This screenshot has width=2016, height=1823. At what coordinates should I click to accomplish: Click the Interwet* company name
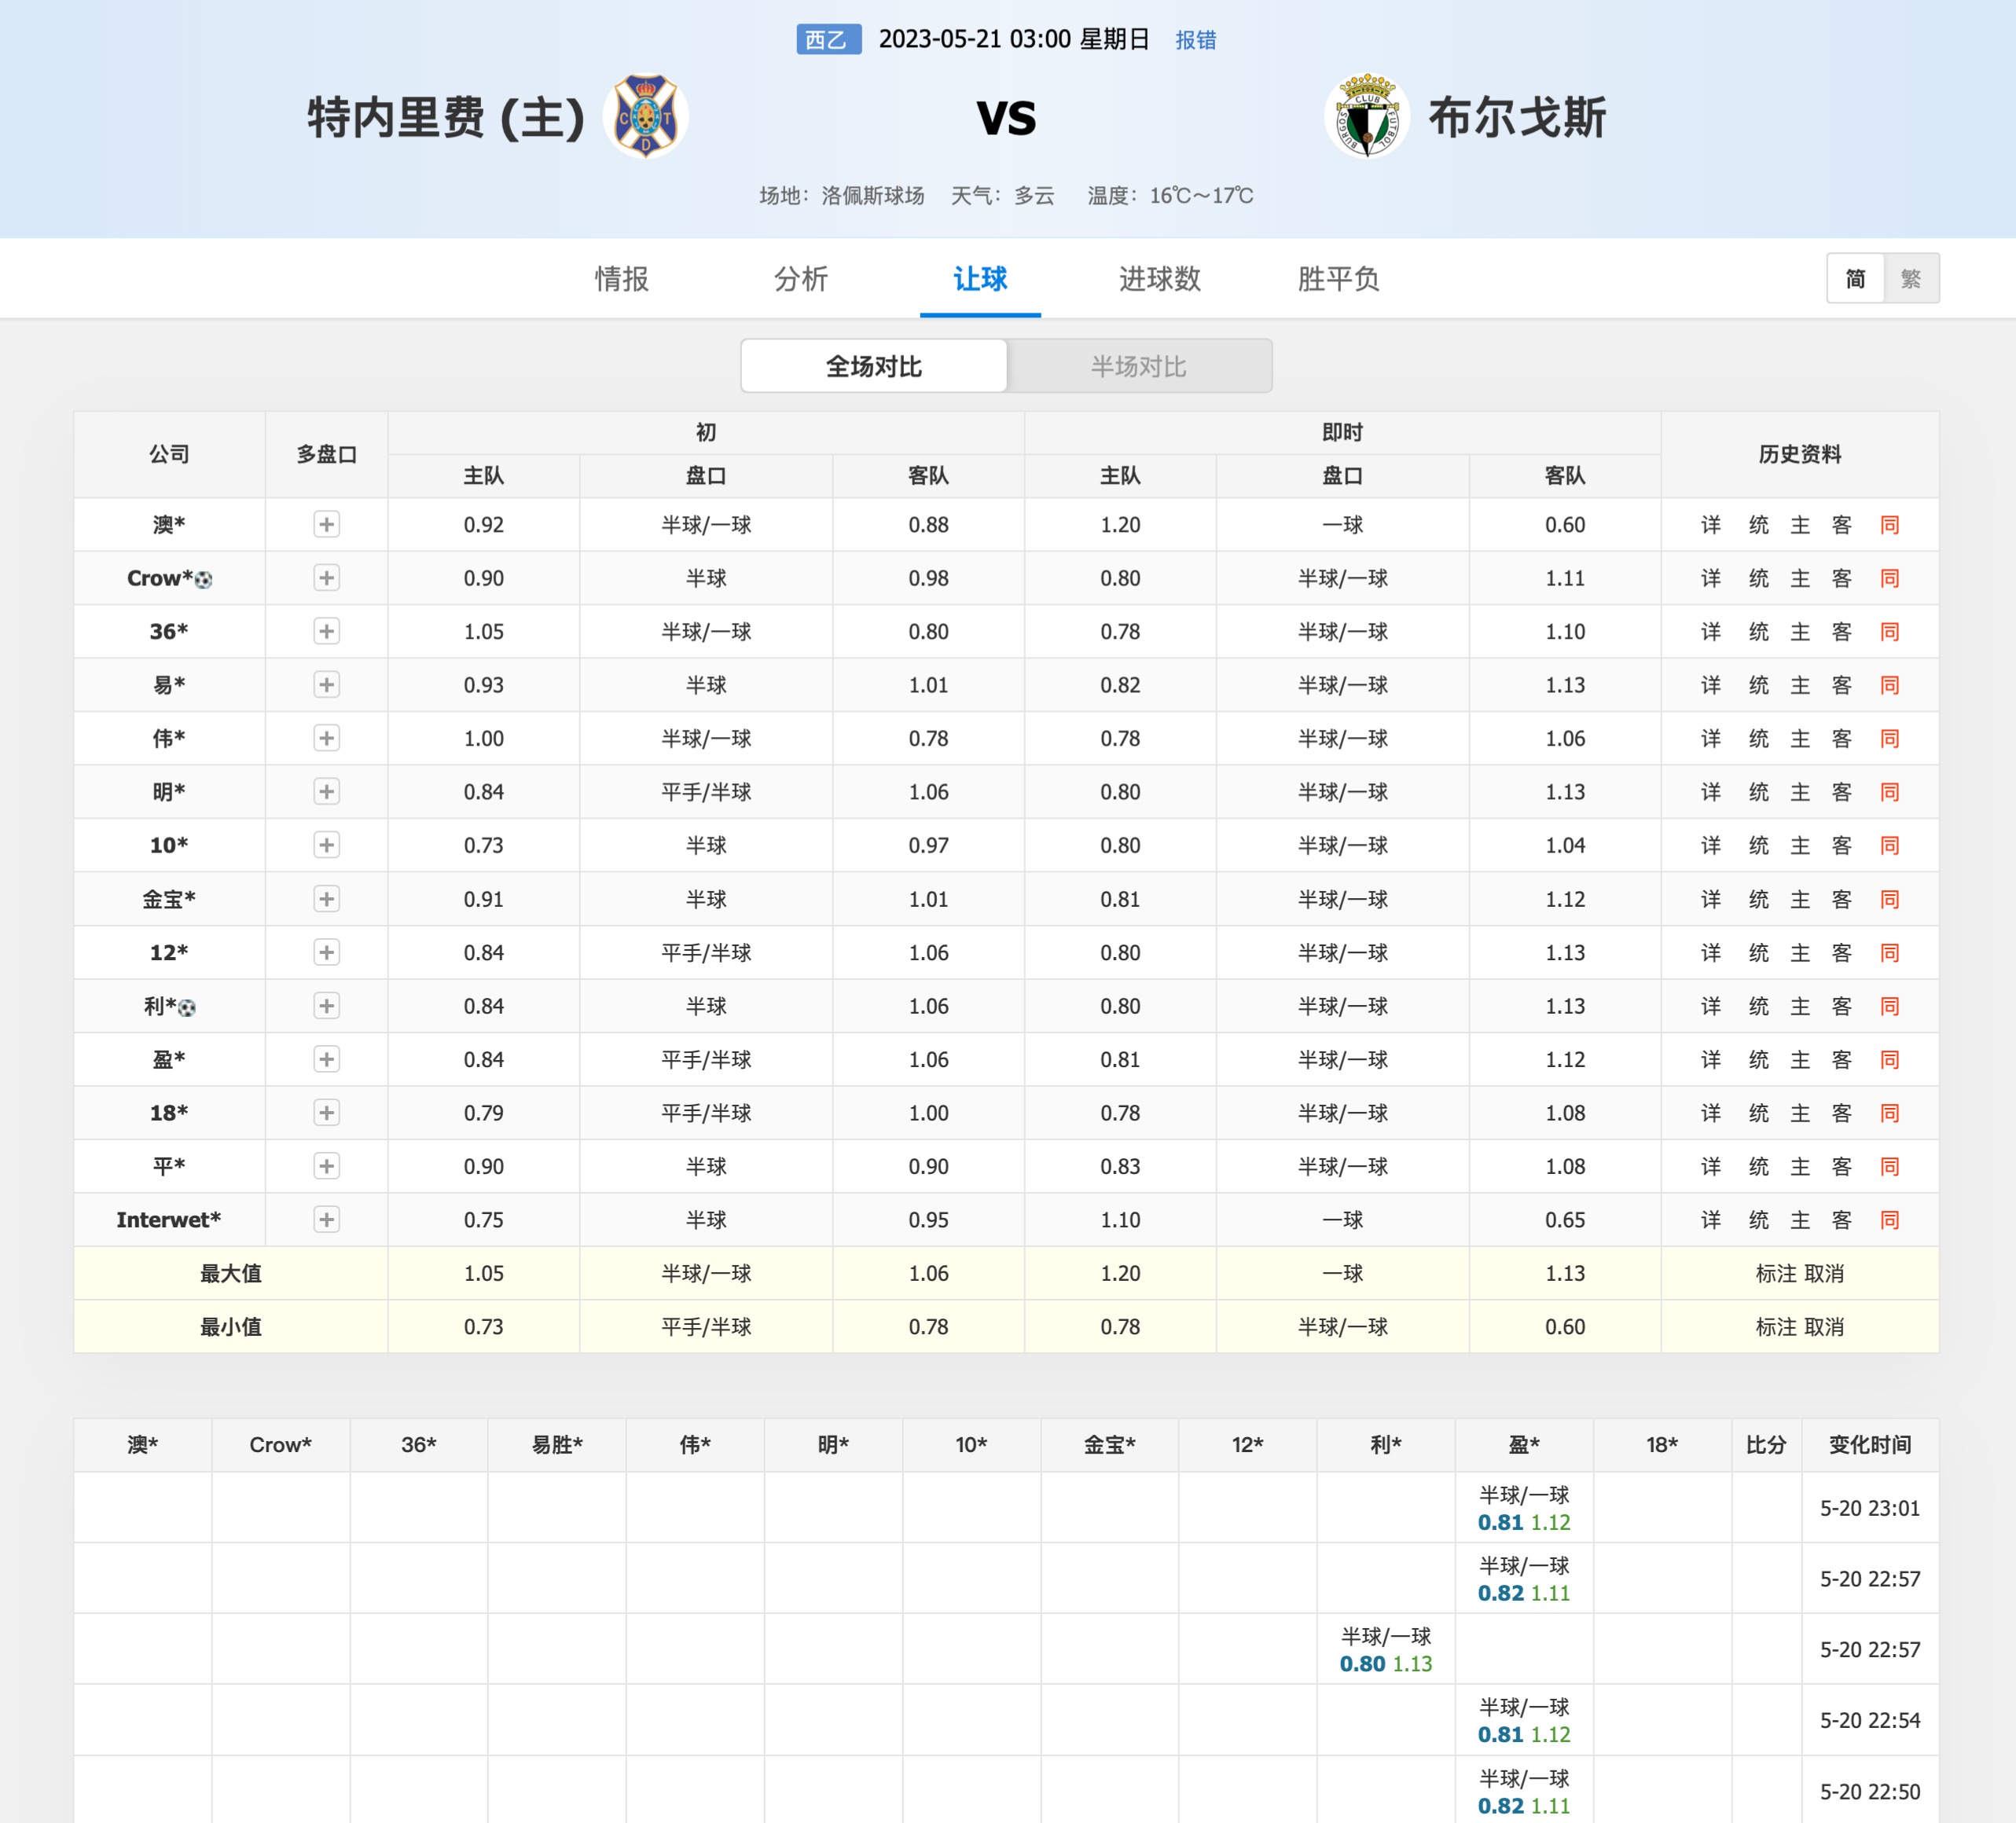coord(169,1219)
